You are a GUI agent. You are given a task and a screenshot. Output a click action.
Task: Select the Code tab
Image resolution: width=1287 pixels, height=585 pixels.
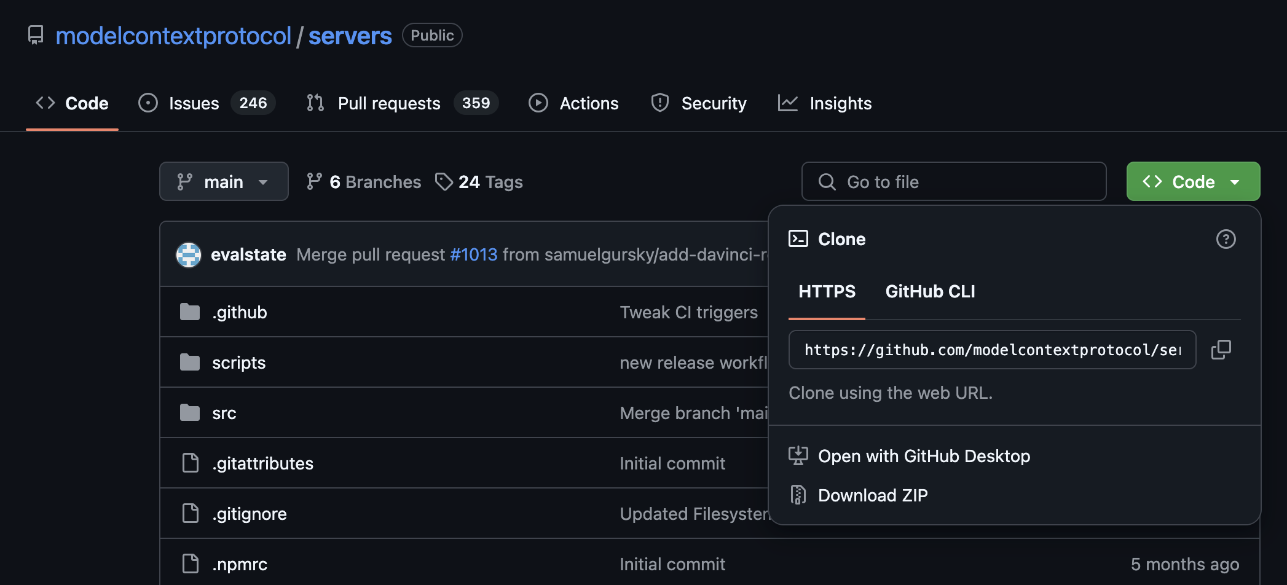tap(72, 103)
